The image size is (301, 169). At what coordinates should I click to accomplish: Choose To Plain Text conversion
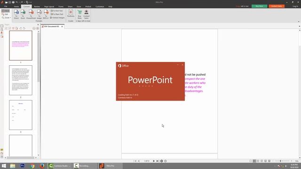57,14
